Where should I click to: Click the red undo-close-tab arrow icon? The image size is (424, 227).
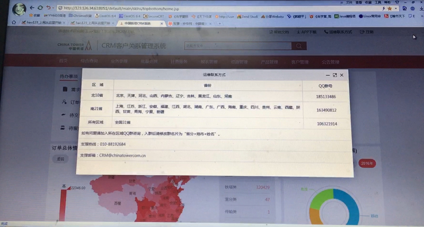tap(48, 8)
